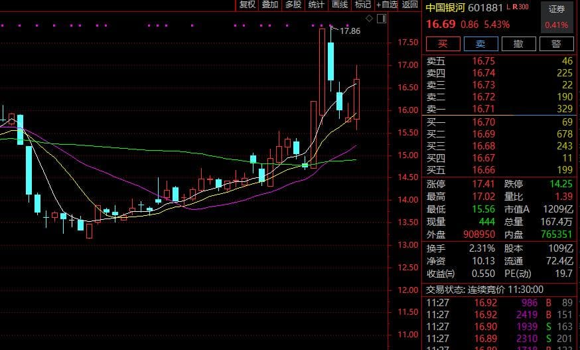Select the 多股 multi-stock view
This screenshot has height=350, width=580.
click(293, 5)
